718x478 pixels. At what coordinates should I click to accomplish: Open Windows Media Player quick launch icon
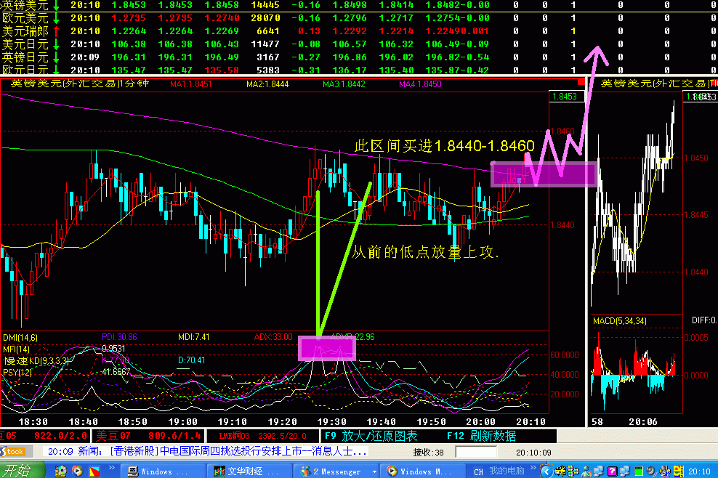tap(77, 471)
